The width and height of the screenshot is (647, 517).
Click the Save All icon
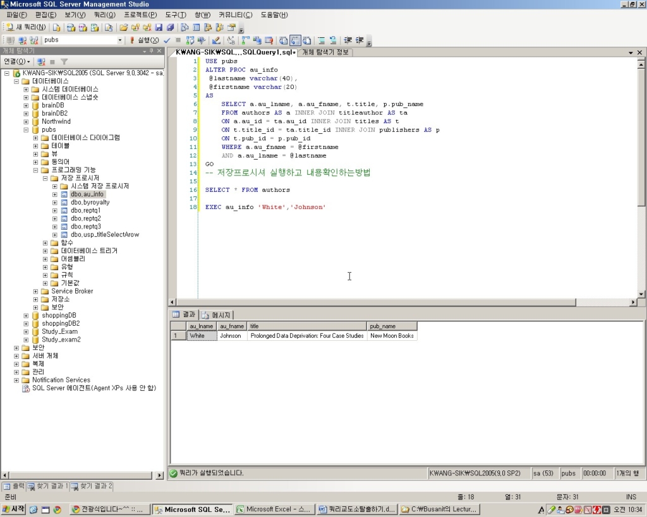171,28
